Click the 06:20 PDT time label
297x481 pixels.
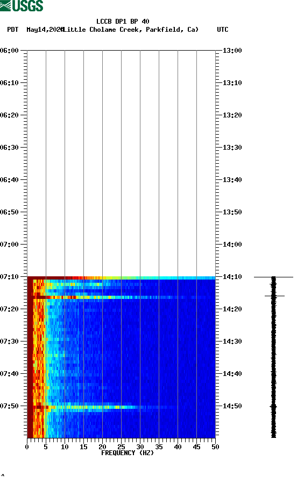[9, 115]
